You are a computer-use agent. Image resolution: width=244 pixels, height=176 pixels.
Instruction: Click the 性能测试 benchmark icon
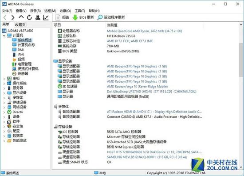[9, 141]
